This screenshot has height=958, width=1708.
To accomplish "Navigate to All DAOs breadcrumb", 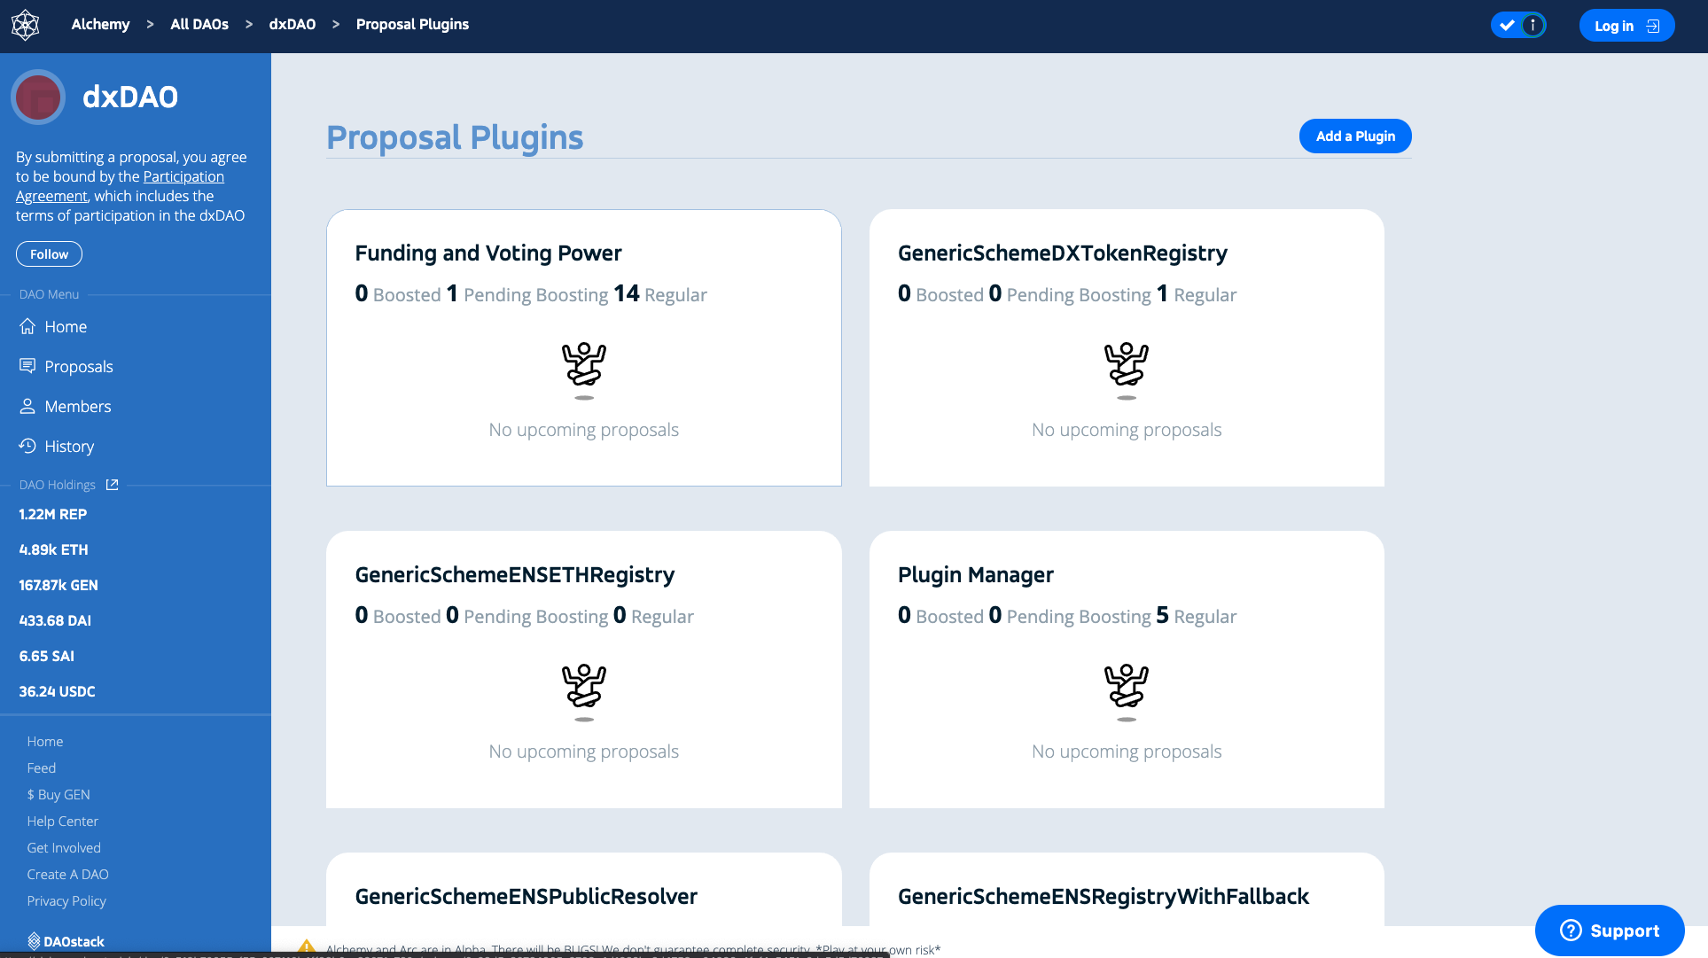I will pyautogui.click(x=199, y=25).
